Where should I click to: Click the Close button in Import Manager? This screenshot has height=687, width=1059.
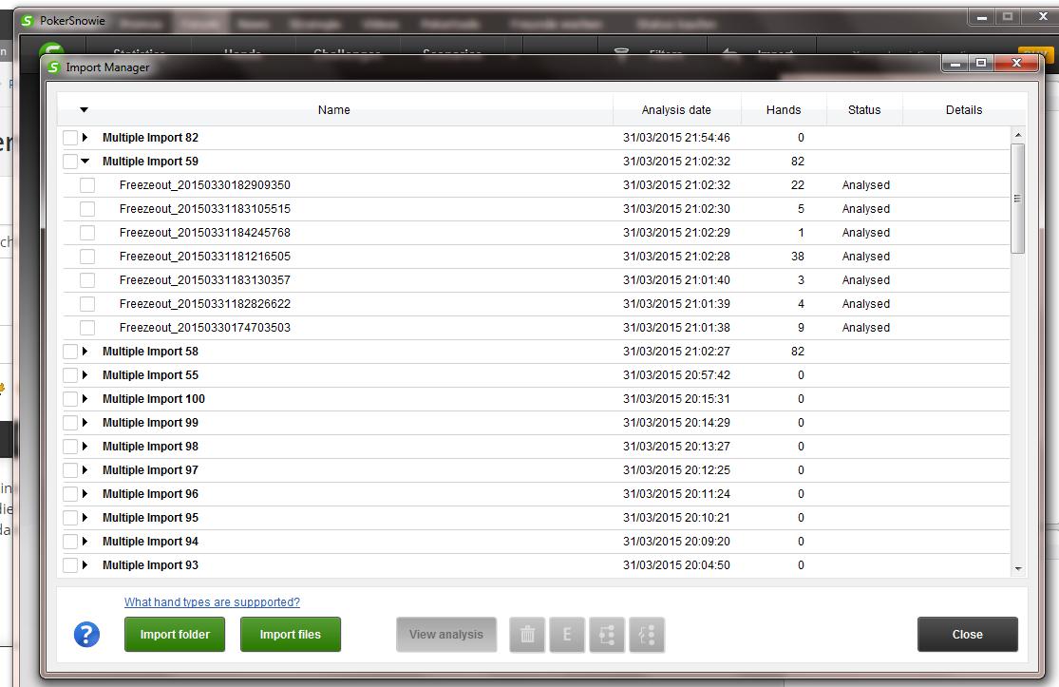(967, 635)
